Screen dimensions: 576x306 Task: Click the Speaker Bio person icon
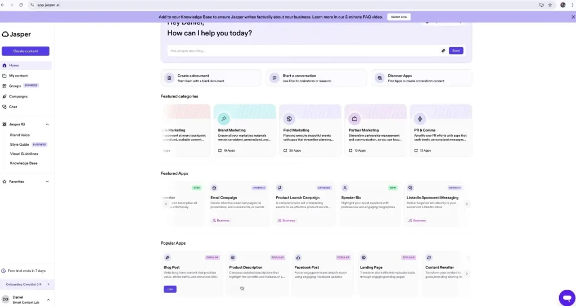click(345, 188)
